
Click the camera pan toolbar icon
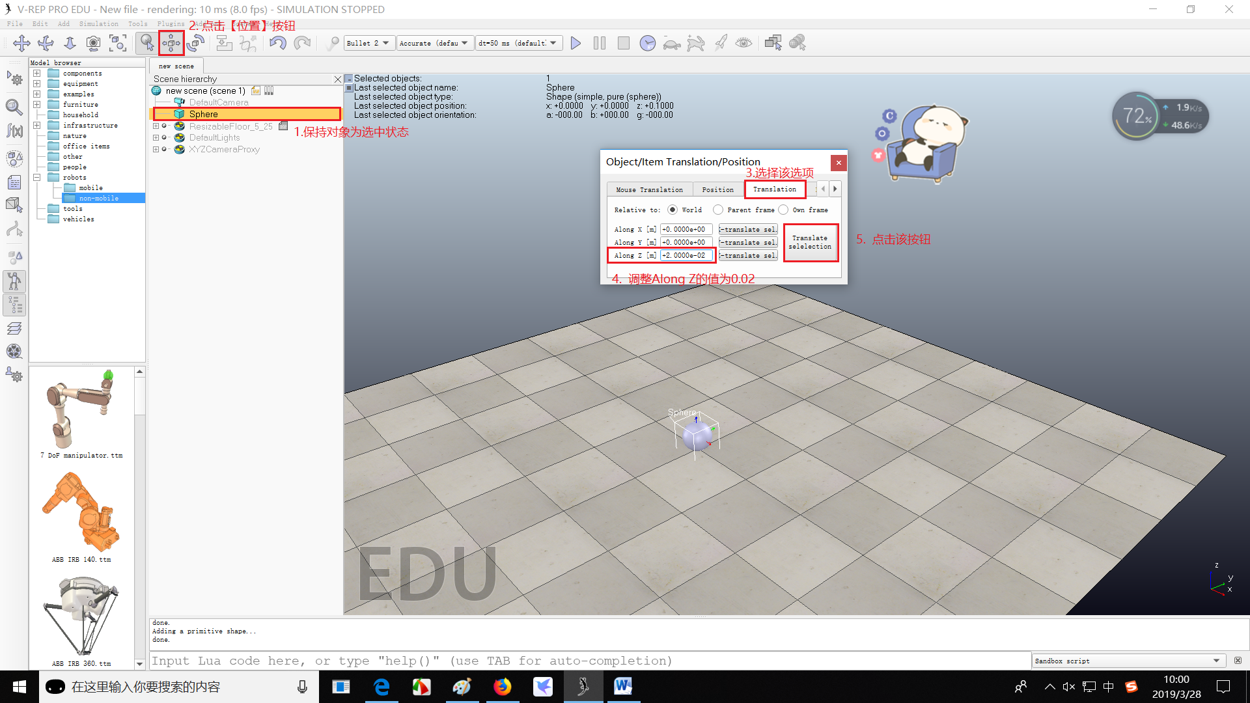21,43
